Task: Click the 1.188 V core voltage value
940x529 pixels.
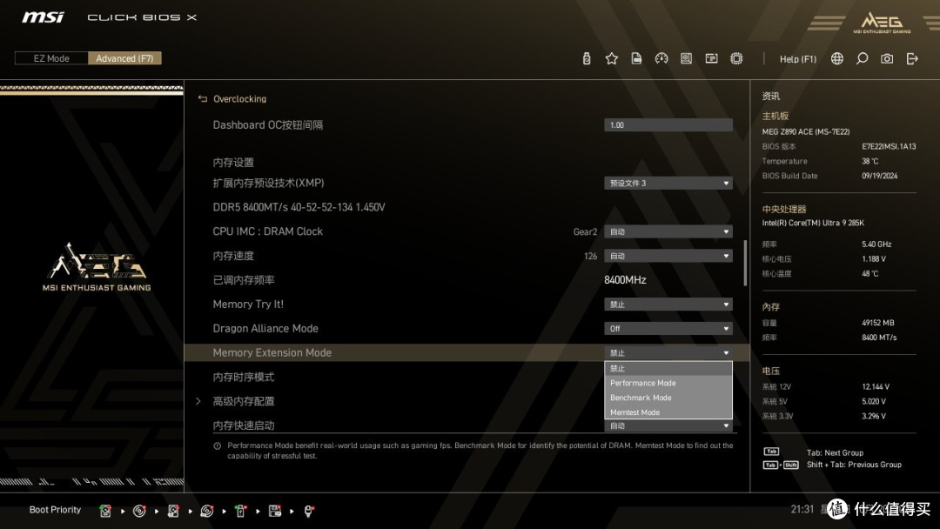Action: coord(874,258)
